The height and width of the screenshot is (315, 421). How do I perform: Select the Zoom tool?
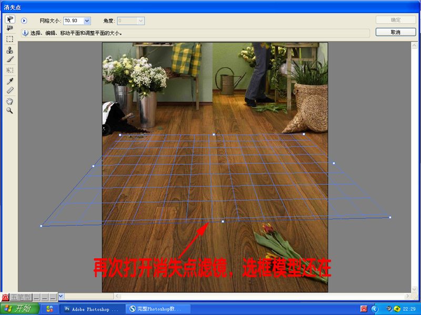tap(9, 110)
